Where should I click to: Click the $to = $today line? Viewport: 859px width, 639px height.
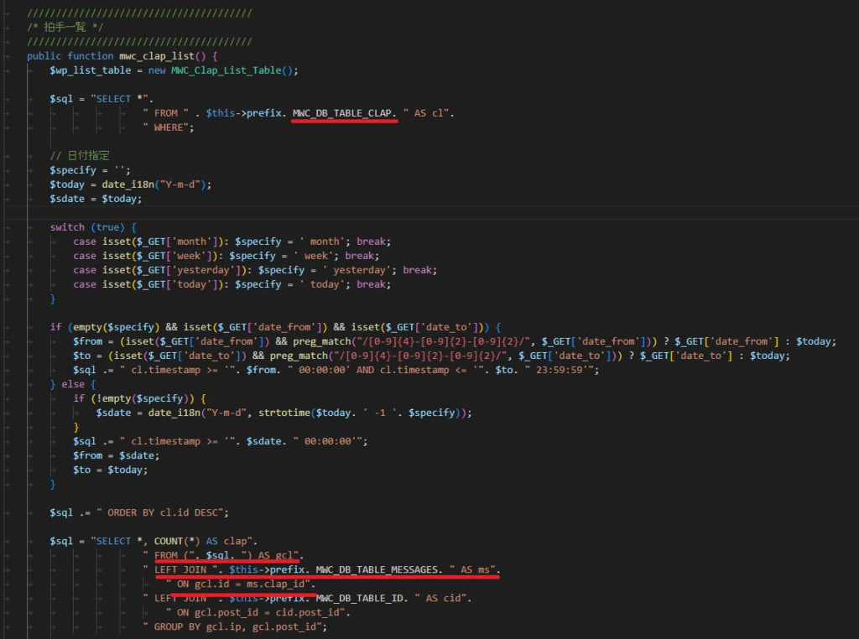tap(110, 470)
